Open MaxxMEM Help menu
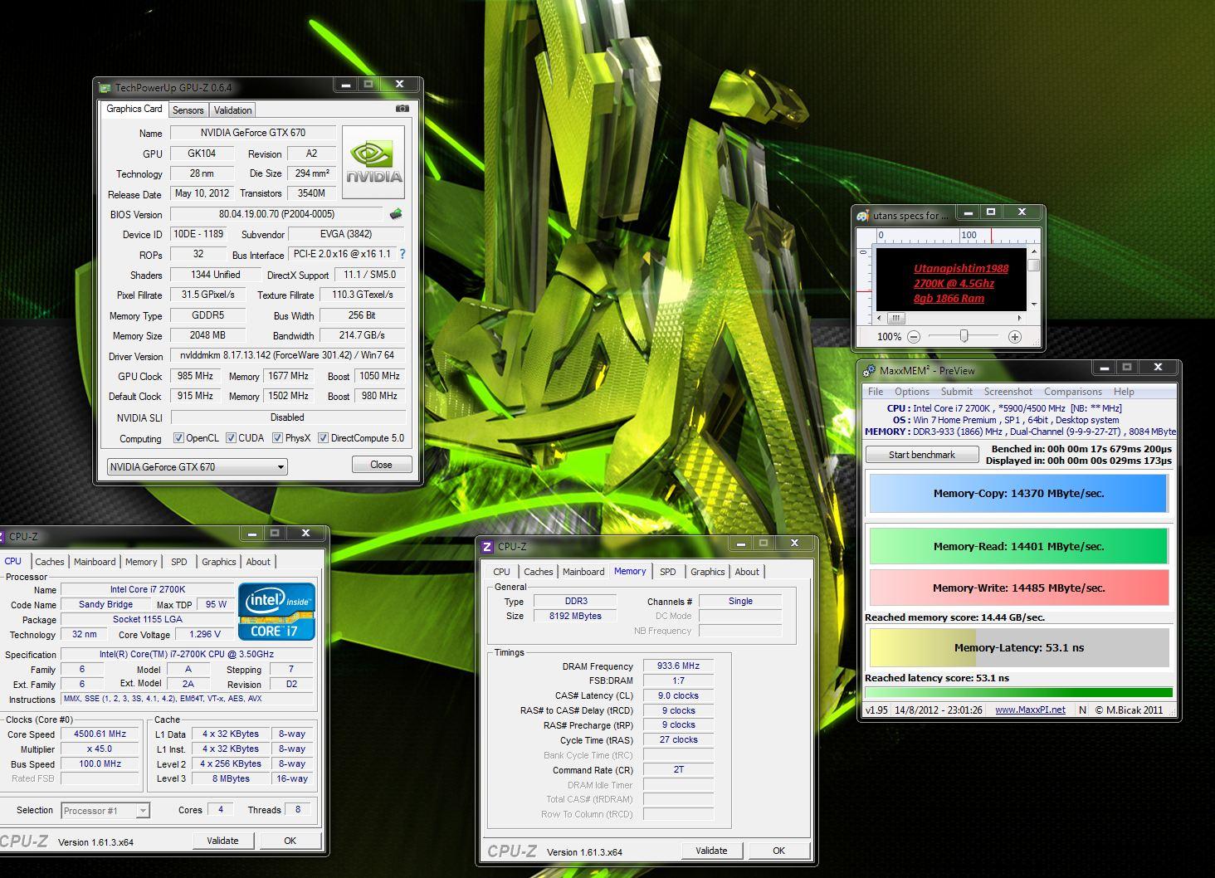Image resolution: width=1215 pixels, height=878 pixels. click(1124, 392)
